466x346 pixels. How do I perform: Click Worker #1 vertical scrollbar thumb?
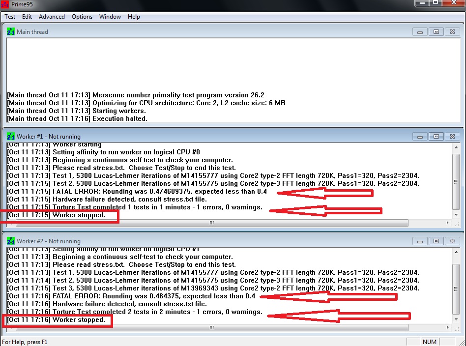tap(456, 182)
